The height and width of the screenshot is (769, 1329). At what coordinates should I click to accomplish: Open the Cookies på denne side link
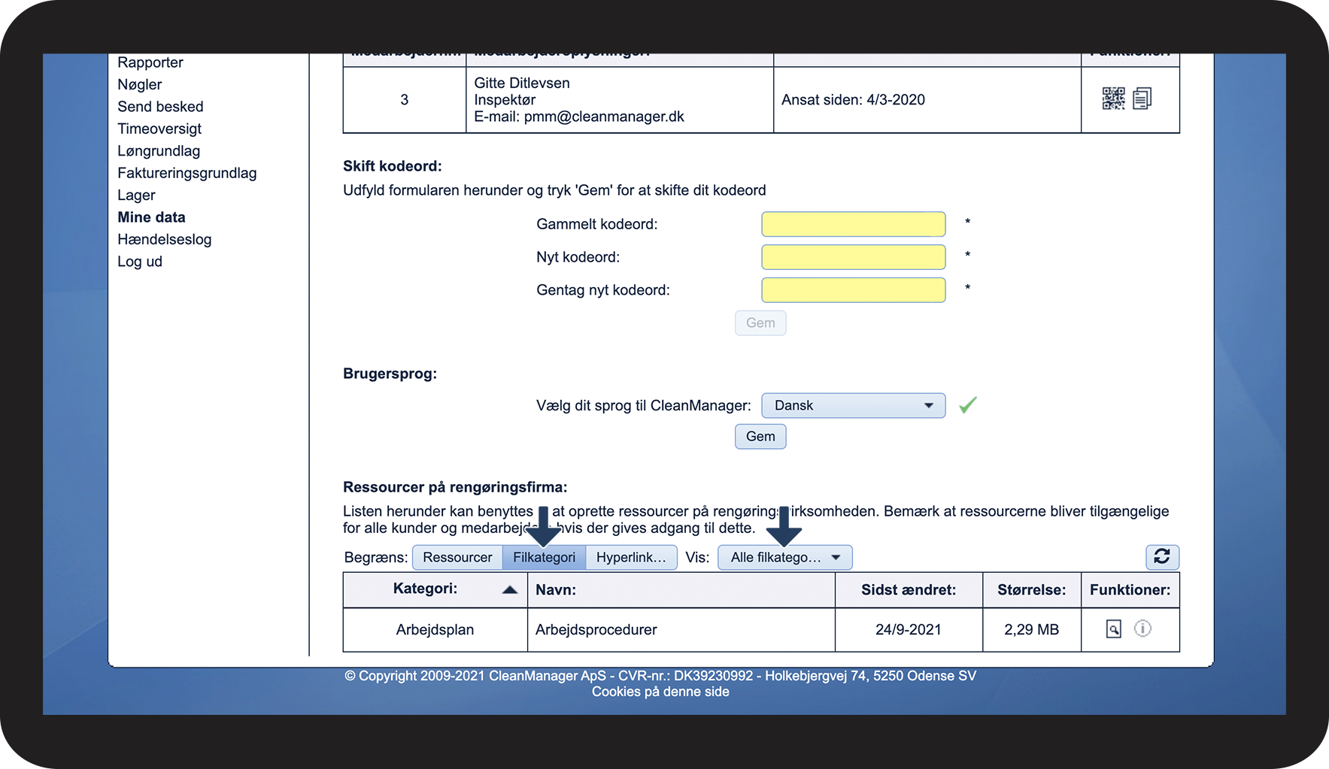coord(660,692)
